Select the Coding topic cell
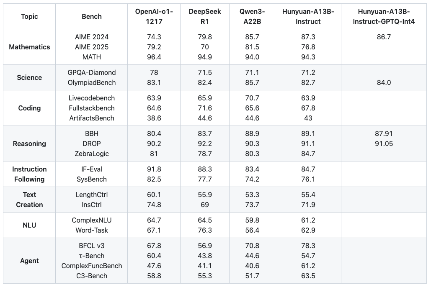Screen dimensions: 431x287 pos(29,108)
